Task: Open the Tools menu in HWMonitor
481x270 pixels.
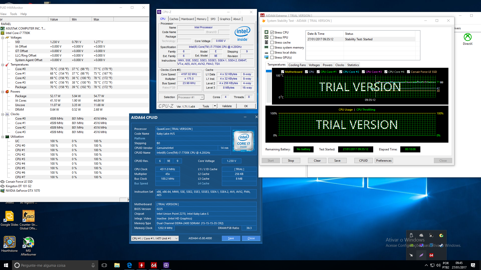Action: click(x=14, y=14)
